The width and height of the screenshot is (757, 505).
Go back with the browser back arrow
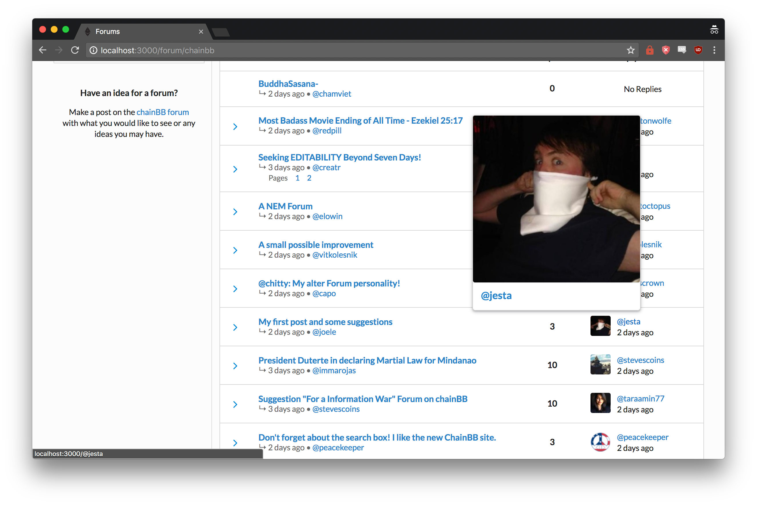[43, 50]
